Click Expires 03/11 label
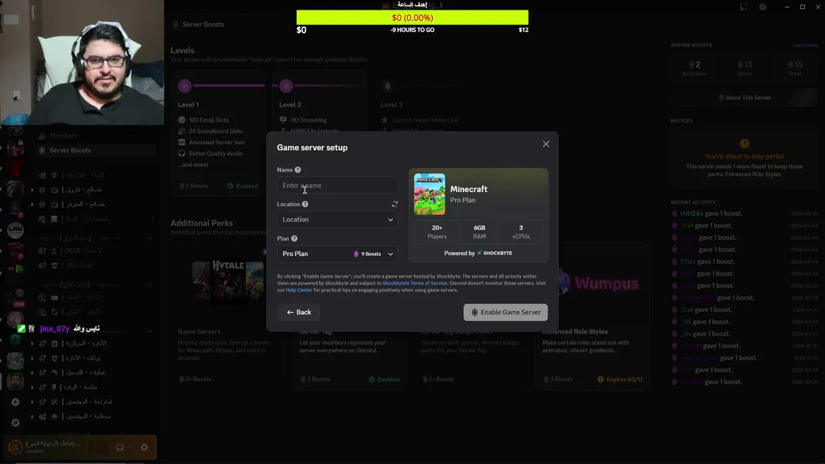This screenshot has width=825, height=464. [x=620, y=380]
